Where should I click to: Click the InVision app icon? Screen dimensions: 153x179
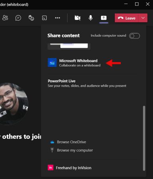[50, 167]
